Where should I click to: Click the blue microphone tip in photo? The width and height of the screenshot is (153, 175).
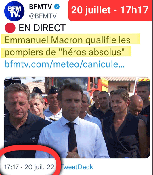(x=126, y=158)
